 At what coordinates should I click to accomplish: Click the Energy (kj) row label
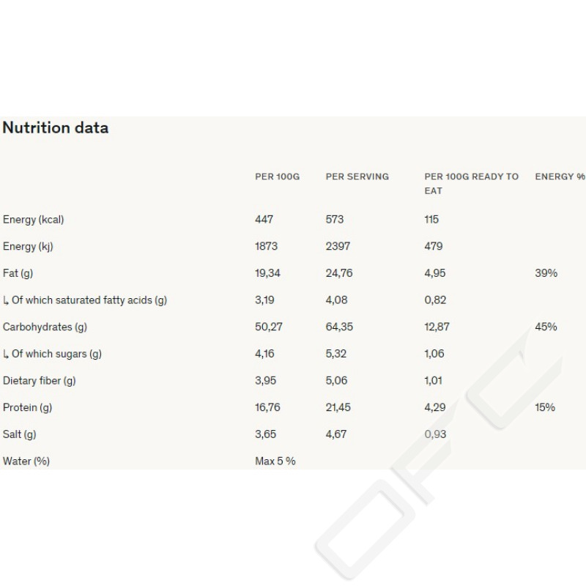coord(28,246)
